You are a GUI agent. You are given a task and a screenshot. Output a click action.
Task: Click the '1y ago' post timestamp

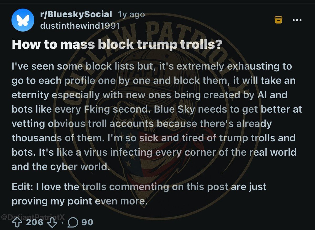pyautogui.click(x=131, y=14)
